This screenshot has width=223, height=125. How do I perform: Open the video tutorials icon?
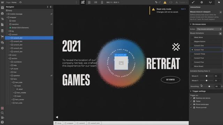(2, 117)
